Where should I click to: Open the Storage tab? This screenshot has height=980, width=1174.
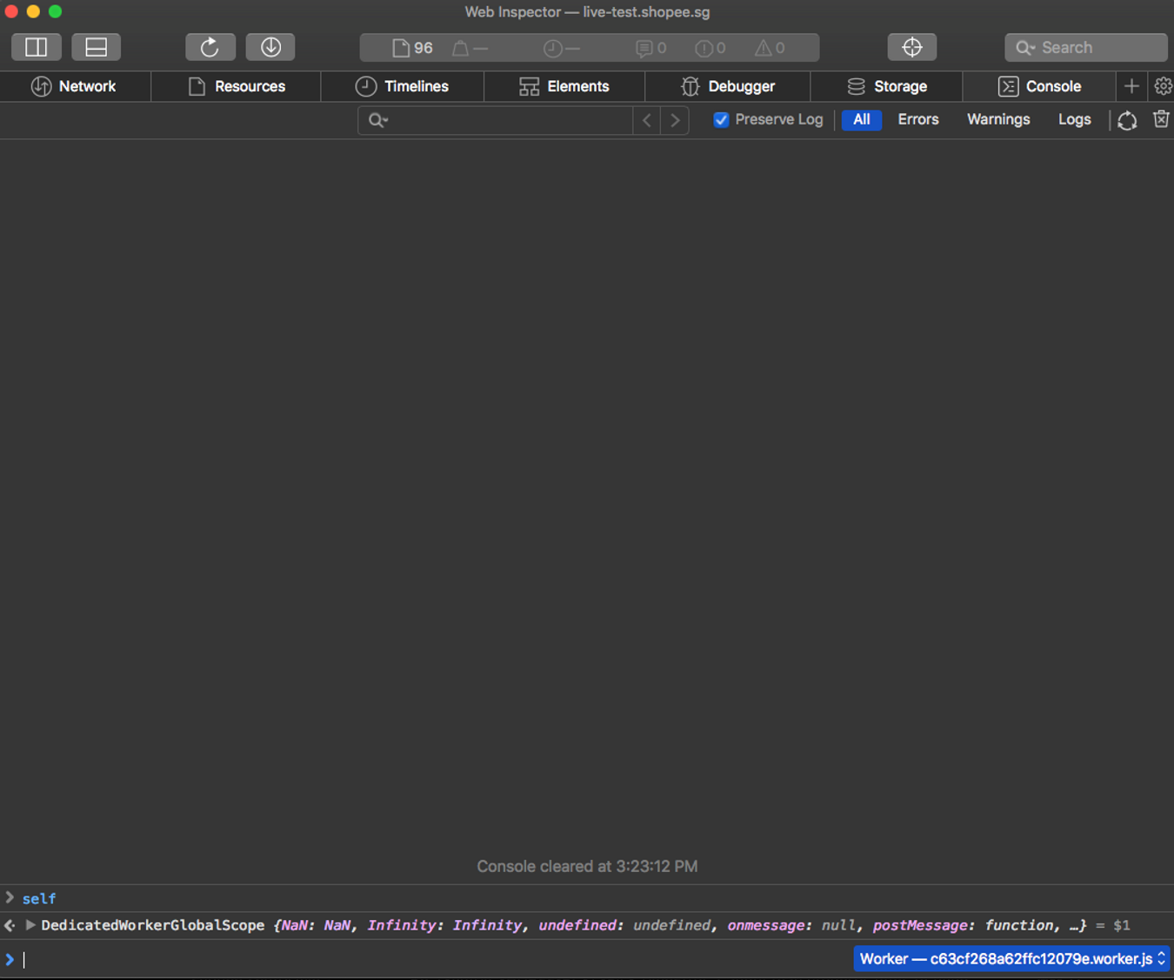pos(889,86)
